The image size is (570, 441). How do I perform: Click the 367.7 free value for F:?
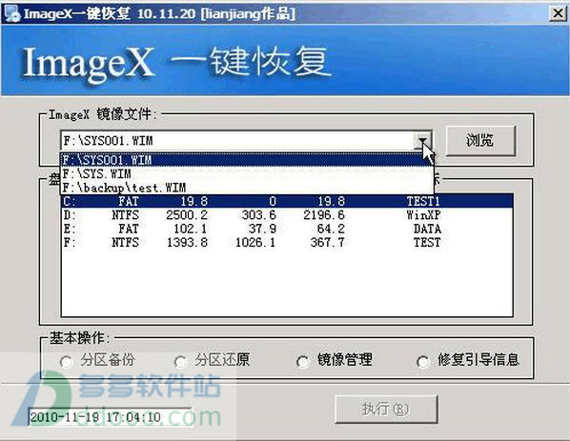tap(327, 242)
